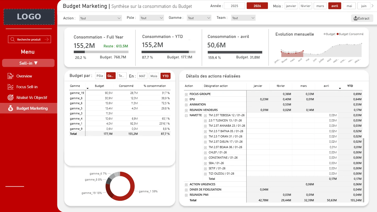Click the gamme_19 row label in table

pyautogui.click(x=77, y=93)
